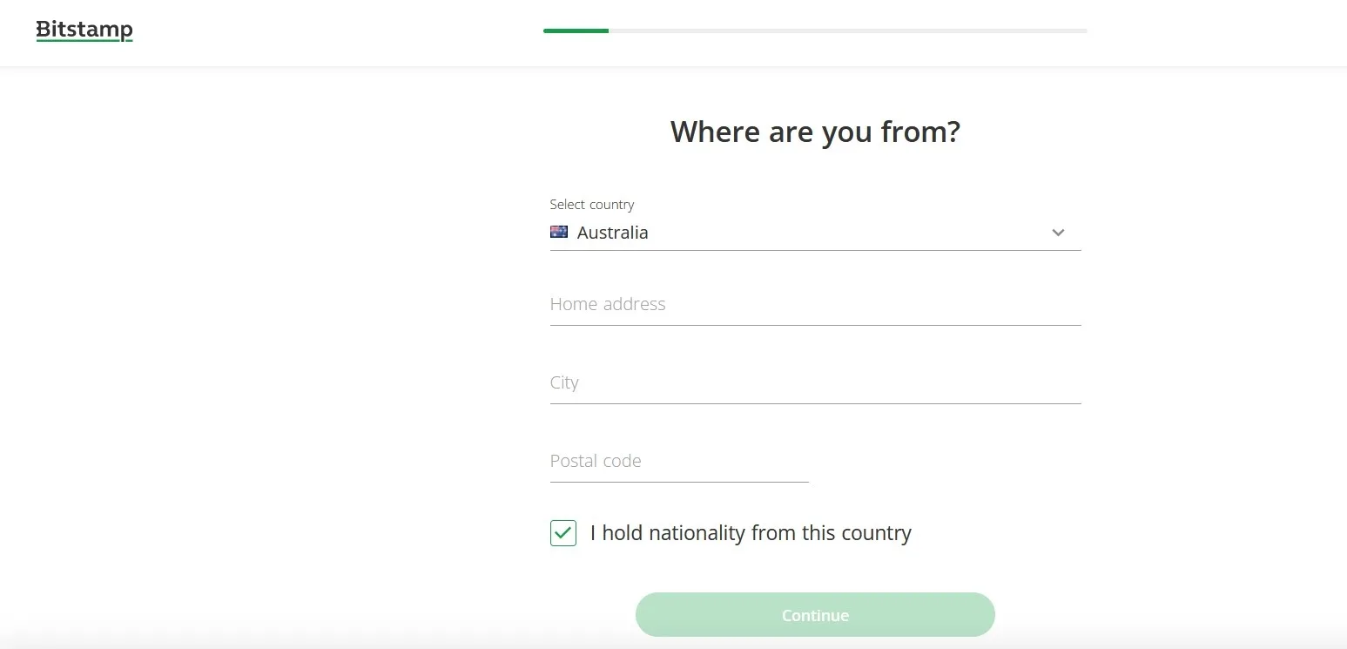Click the "Postal code" placeholder text
Screen dimensions: 1347x649
pyautogui.click(x=596, y=461)
